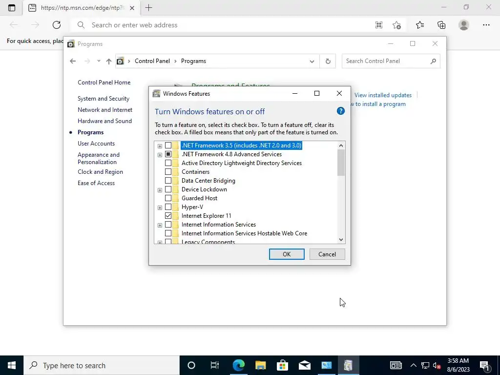The height and width of the screenshot is (375, 500).
Task: Open User Accounts category
Action: (96, 144)
